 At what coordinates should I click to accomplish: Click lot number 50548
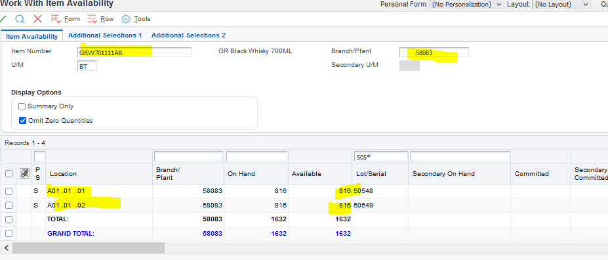point(364,191)
